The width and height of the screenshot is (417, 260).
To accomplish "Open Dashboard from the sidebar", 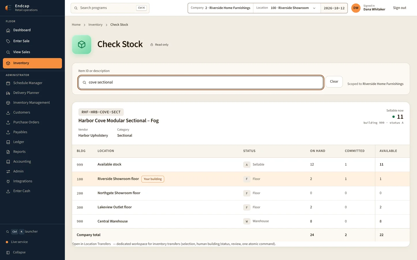I will tap(32, 30).
